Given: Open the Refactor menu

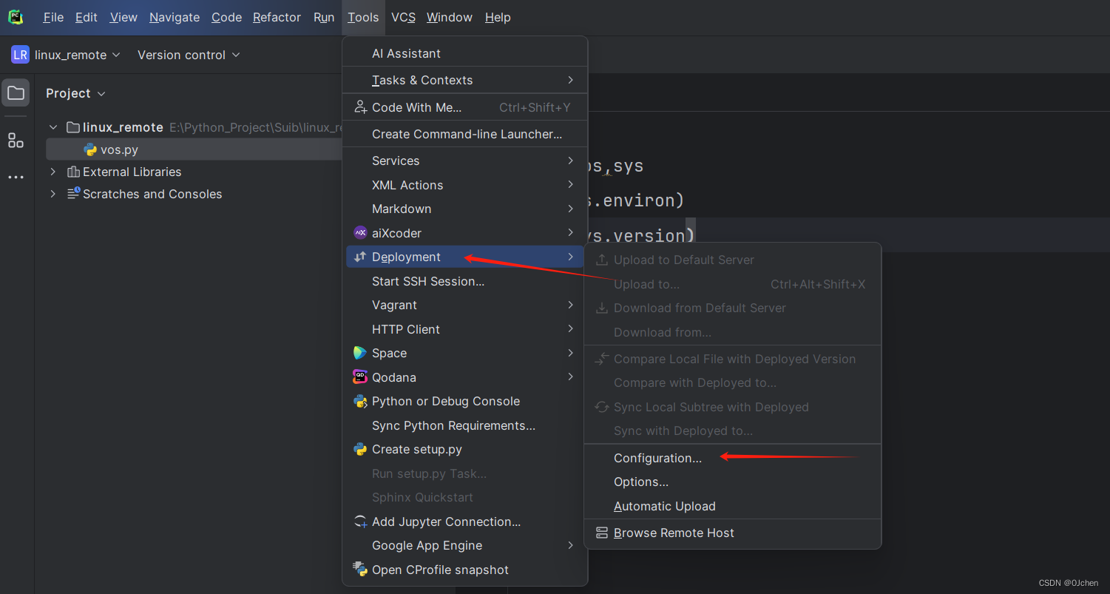Looking at the screenshot, I should (277, 17).
